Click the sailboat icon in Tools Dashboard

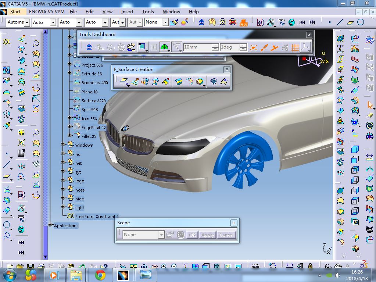(89, 47)
